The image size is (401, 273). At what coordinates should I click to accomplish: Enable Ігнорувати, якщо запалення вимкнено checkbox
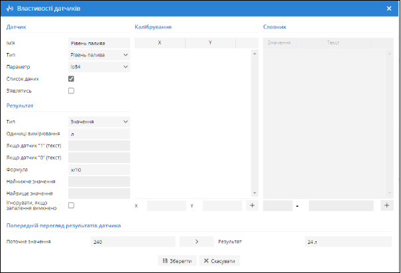71,205
